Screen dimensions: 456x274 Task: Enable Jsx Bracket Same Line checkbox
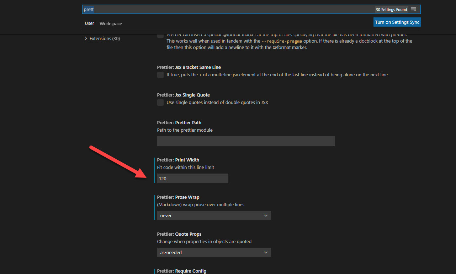(160, 75)
